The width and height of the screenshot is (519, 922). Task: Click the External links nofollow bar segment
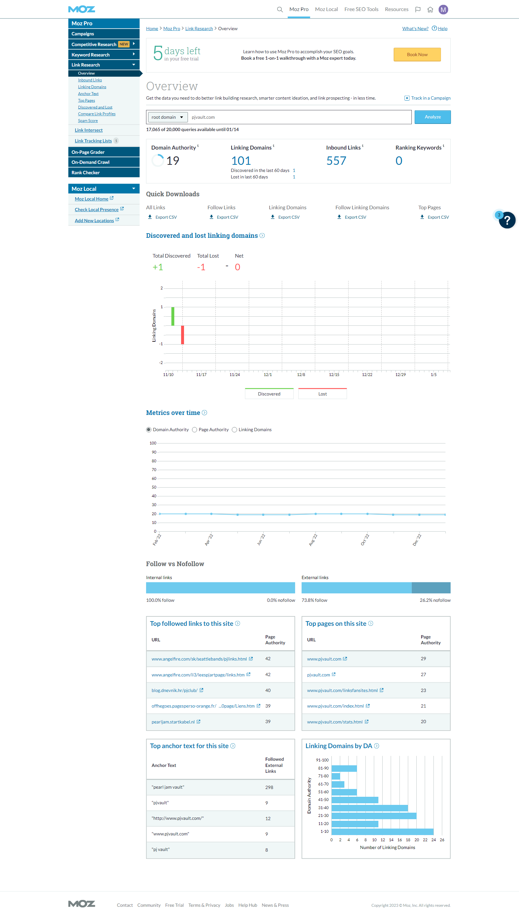coord(431,588)
